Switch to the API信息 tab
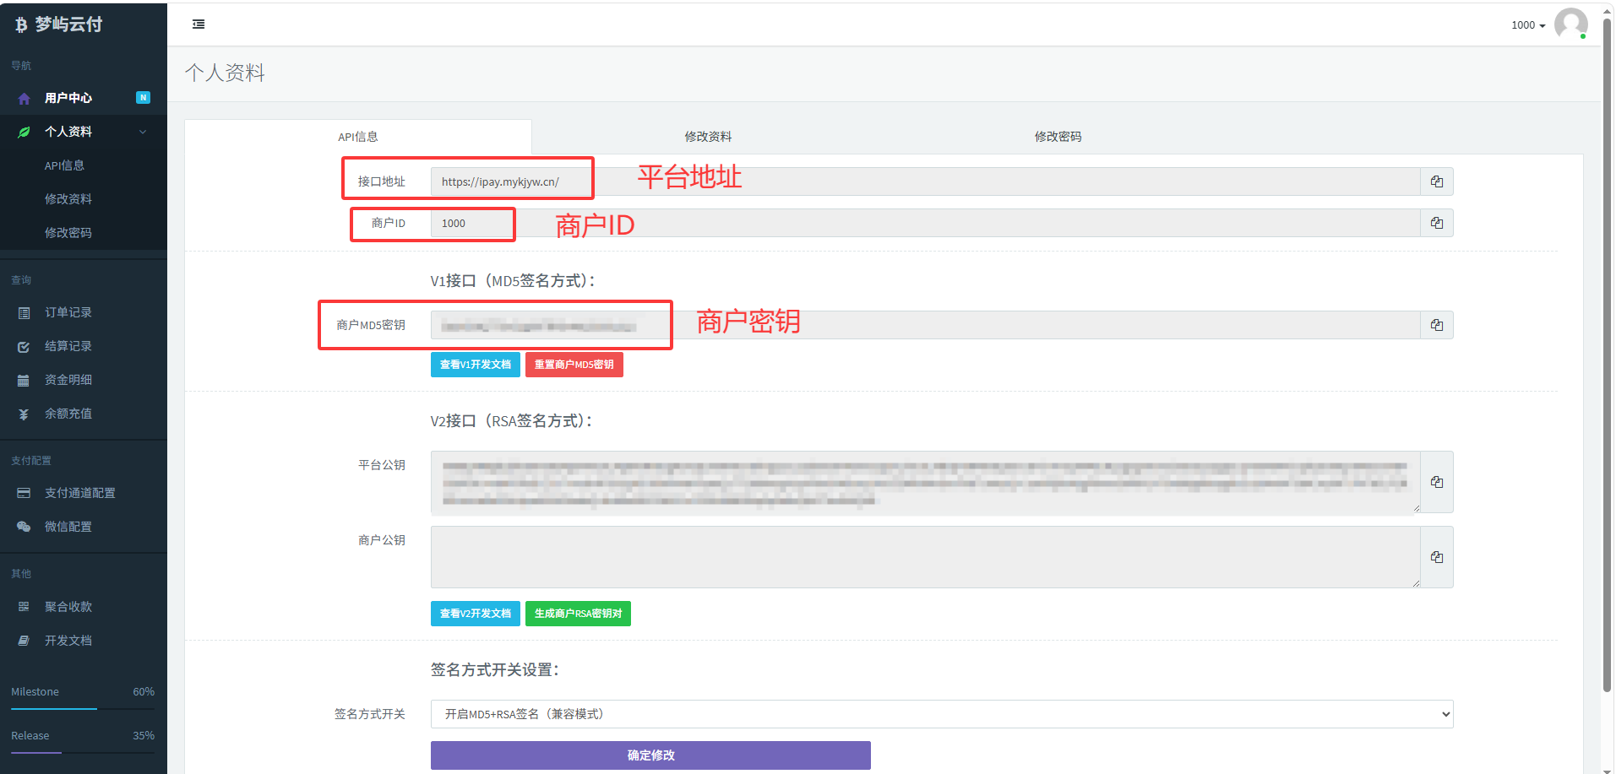Image resolution: width=1616 pixels, height=774 pixels. click(x=358, y=137)
